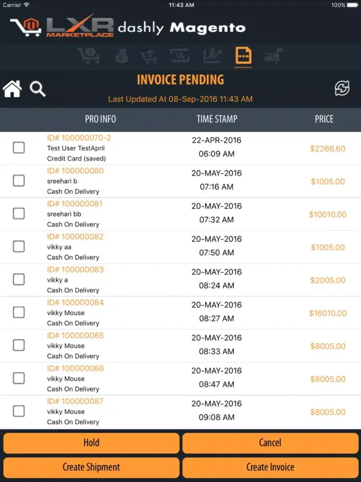Tap the home icon
The height and width of the screenshot is (482, 361).
13,89
